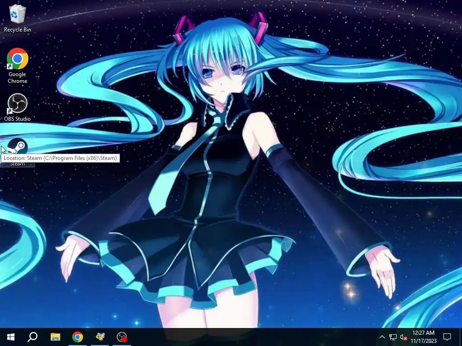
Task: Open the Windows Start menu
Action: coord(11,337)
